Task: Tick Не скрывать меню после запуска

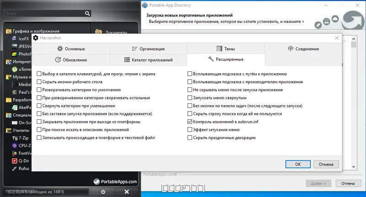Action: [190, 90]
